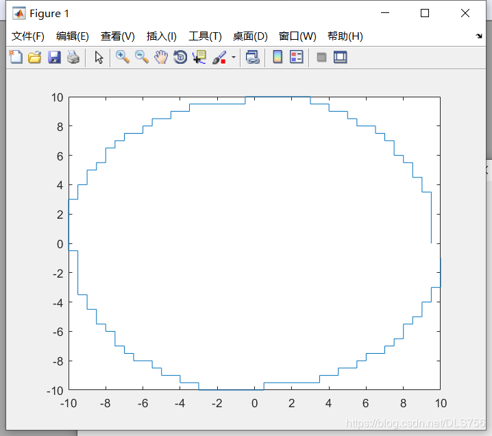Click the Link Plot icon
492x436 pixels.
click(253, 58)
